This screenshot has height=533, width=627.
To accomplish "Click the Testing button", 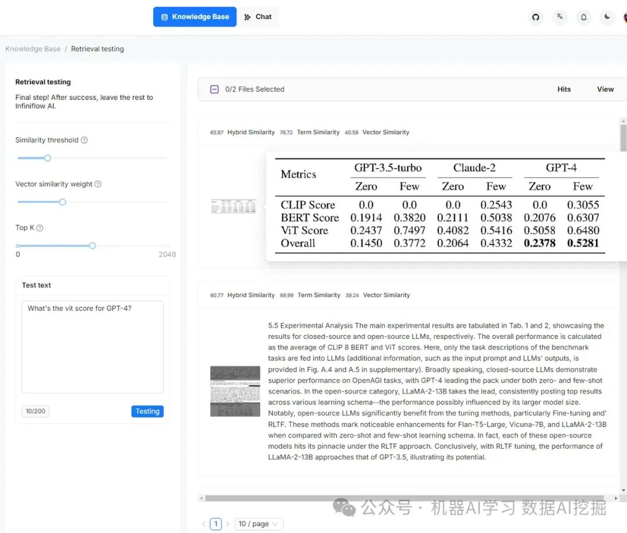I will coord(147,412).
